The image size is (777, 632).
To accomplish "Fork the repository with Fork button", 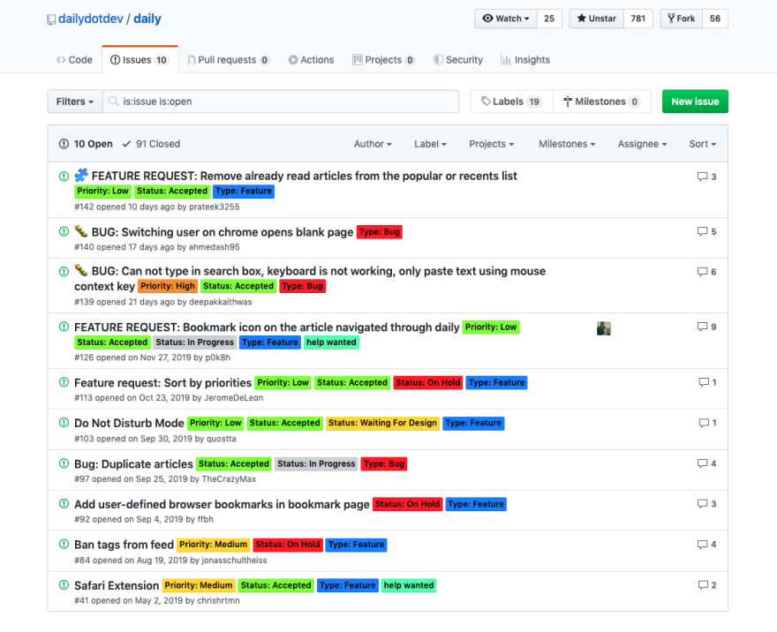I will (x=682, y=19).
